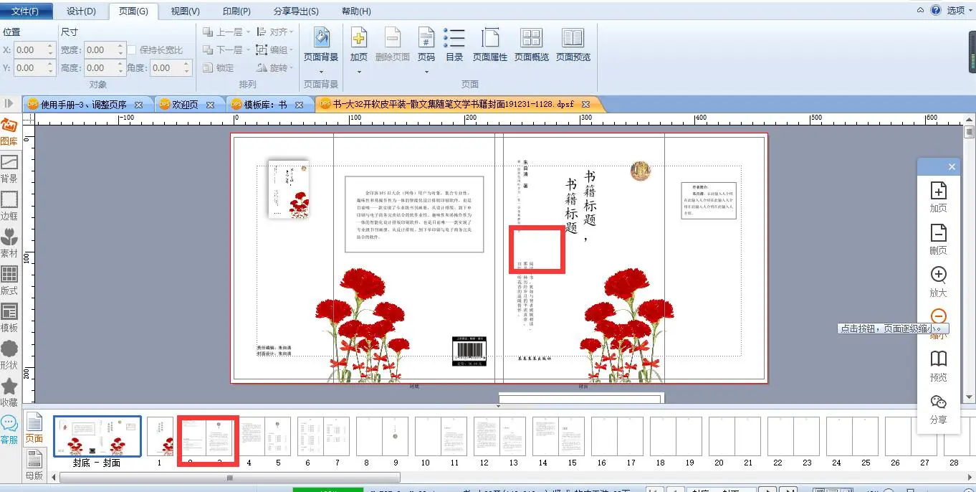Viewport: 976px width, 492px height.
Task: Close the 模板库：书 document tab
Action: [x=300, y=105]
